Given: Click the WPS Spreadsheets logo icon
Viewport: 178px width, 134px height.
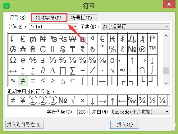Looking at the screenshot, I should coord(7,6).
